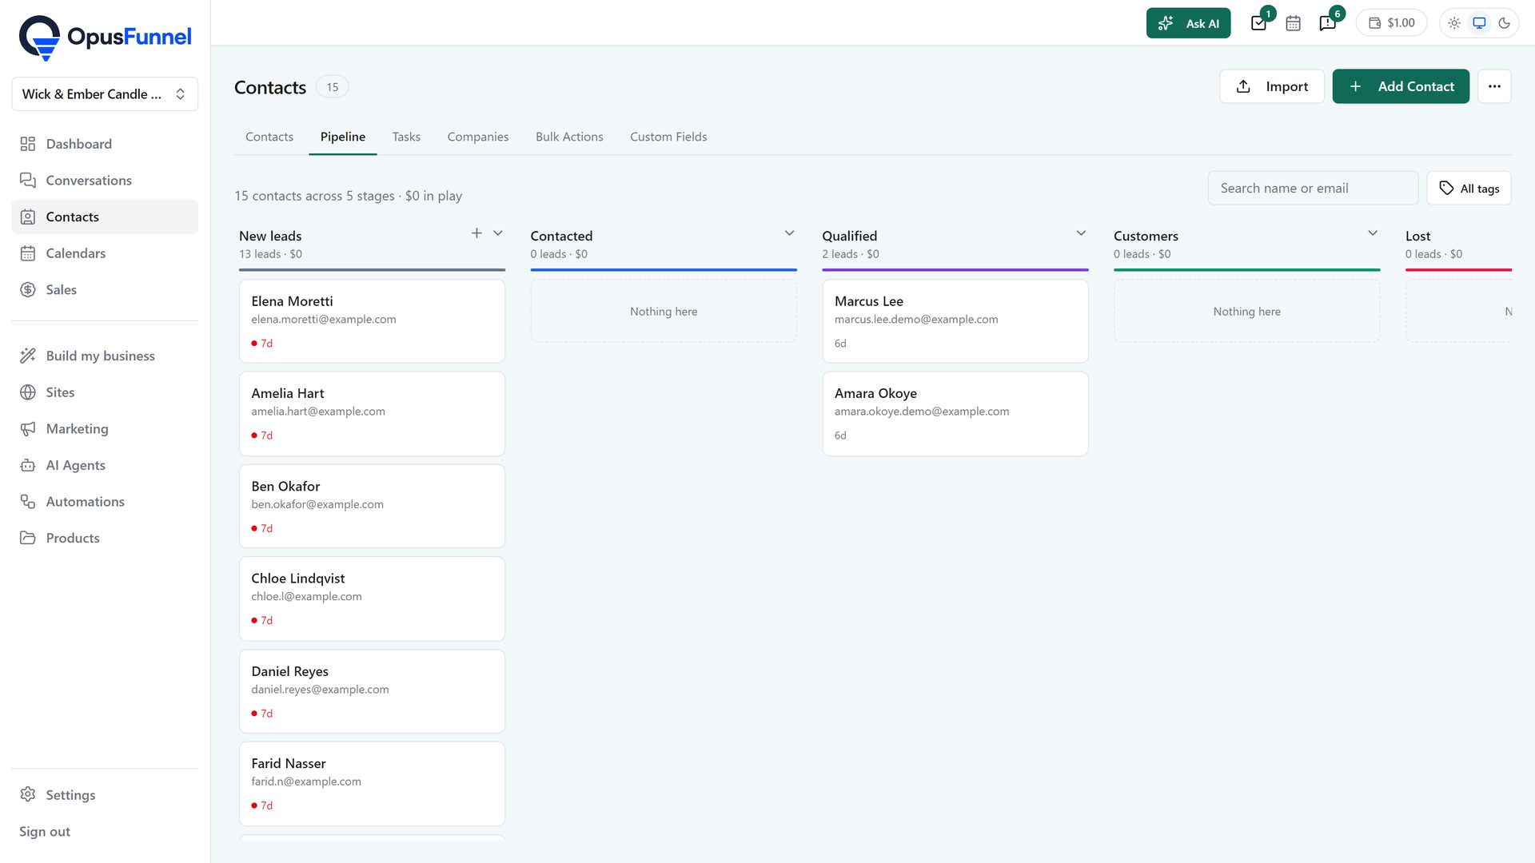Switch to the Custom Fields tab
Screen dimensions: 1535x863
668,137
